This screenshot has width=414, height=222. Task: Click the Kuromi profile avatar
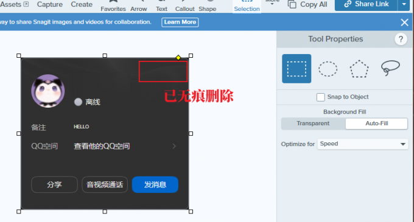[47, 91]
